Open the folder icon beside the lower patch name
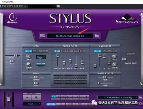Viewport: 143px width, 109px height. pyautogui.click(x=140, y=98)
